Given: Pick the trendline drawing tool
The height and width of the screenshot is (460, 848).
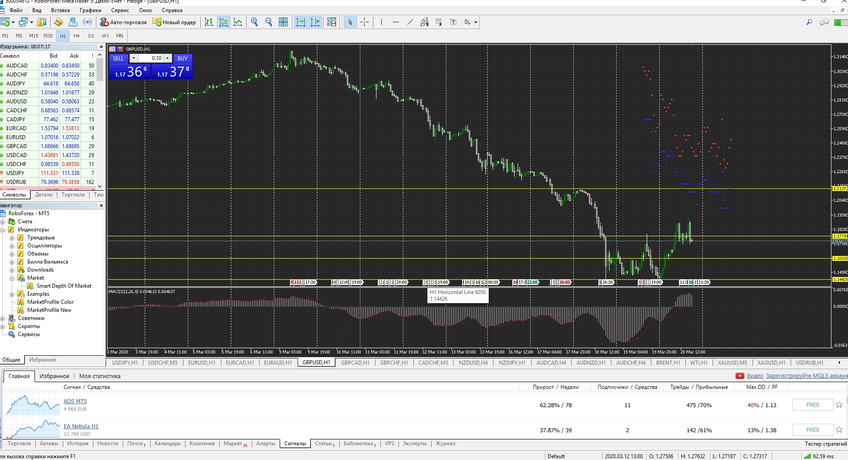Looking at the screenshot, I should (x=410, y=22).
